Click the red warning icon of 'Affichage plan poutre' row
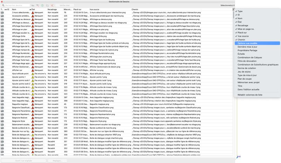 33,57
